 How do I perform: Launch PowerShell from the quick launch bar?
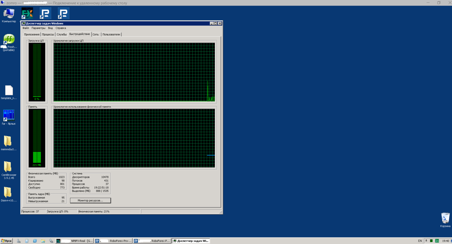(35, 241)
